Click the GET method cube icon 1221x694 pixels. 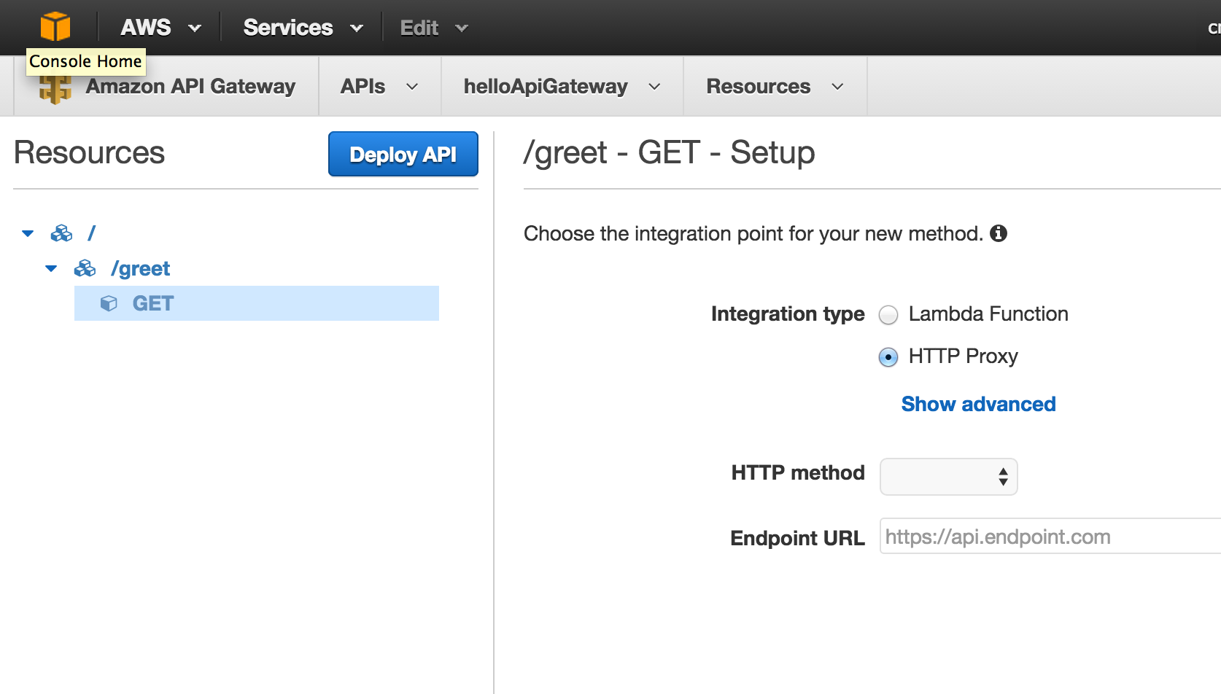[x=109, y=303]
